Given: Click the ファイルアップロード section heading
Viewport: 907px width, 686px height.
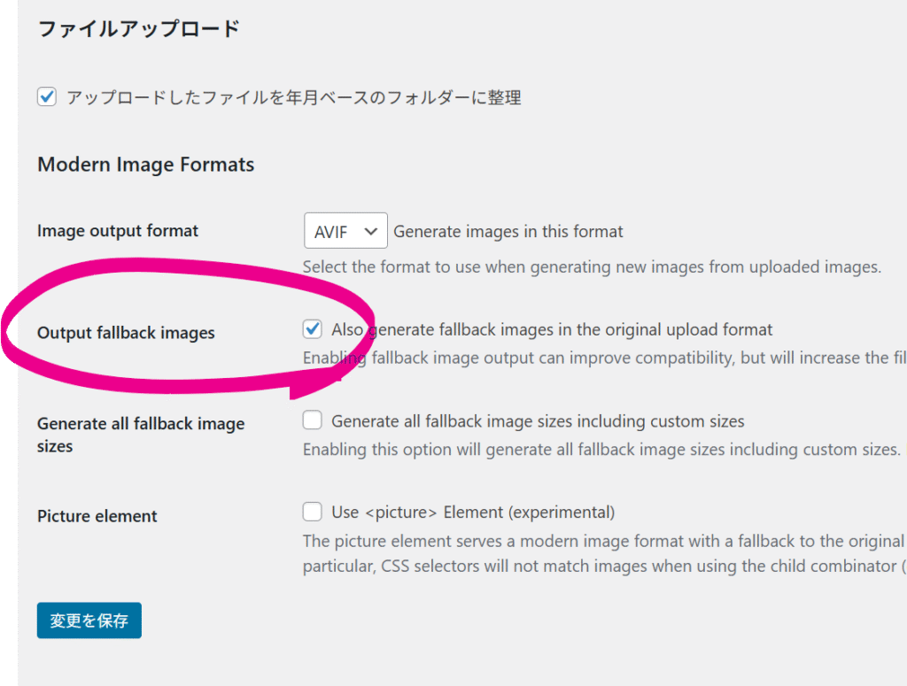Looking at the screenshot, I should tap(138, 29).
